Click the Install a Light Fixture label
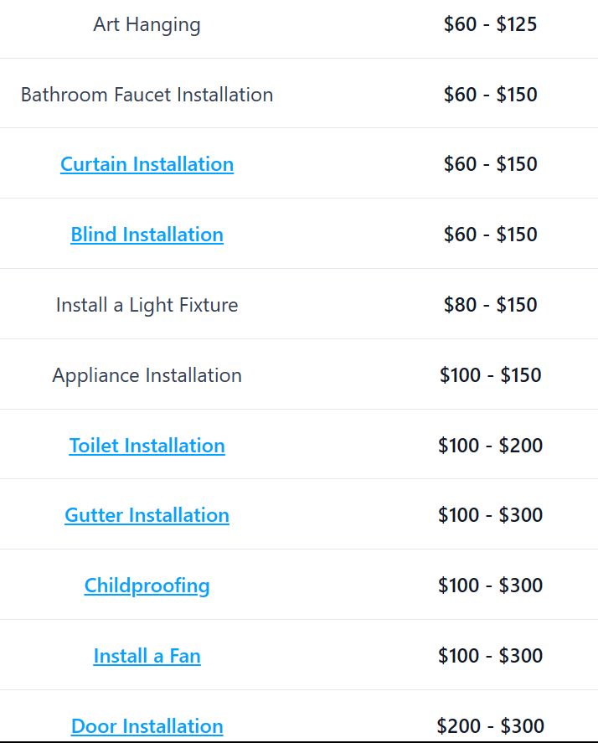Screen dimensions: 598x743 [147, 305]
